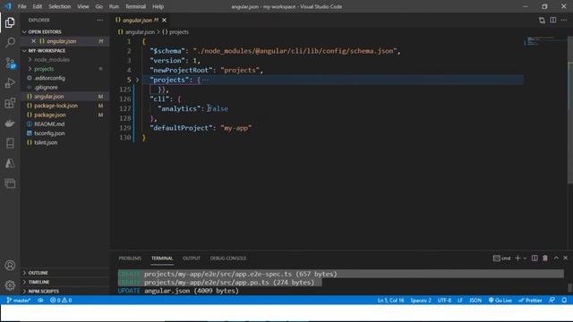Switch to the Problems panel tab
573x322 pixels.
130,258
